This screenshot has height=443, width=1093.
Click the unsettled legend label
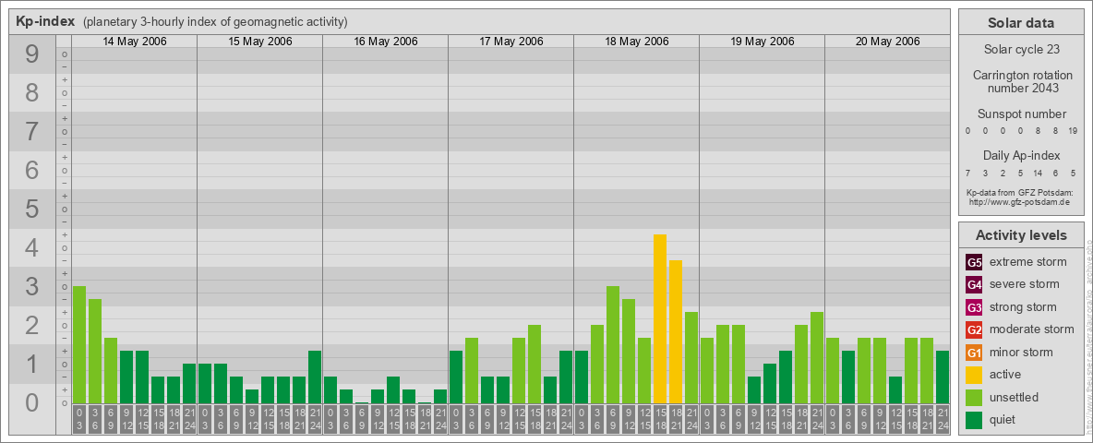(1014, 397)
